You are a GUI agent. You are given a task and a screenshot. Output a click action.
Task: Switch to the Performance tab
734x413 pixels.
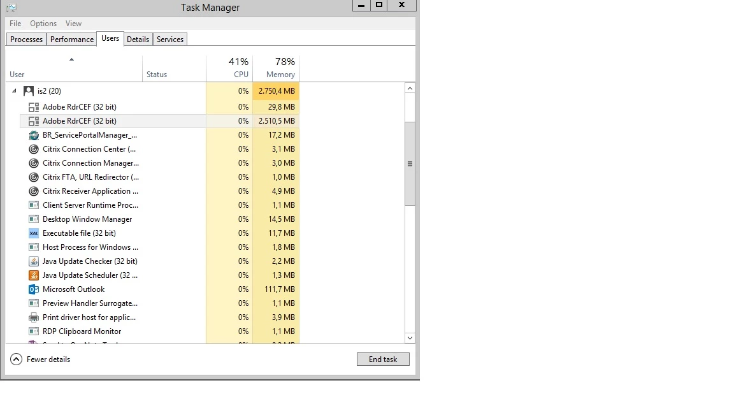[x=71, y=40]
